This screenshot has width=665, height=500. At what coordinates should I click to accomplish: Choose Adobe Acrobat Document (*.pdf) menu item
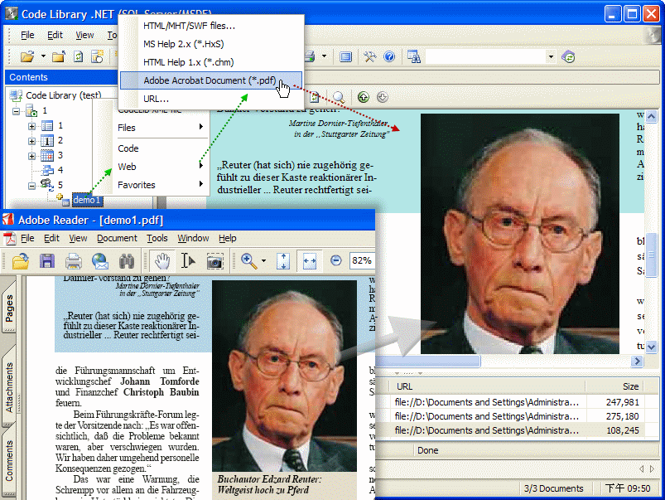[211, 80]
